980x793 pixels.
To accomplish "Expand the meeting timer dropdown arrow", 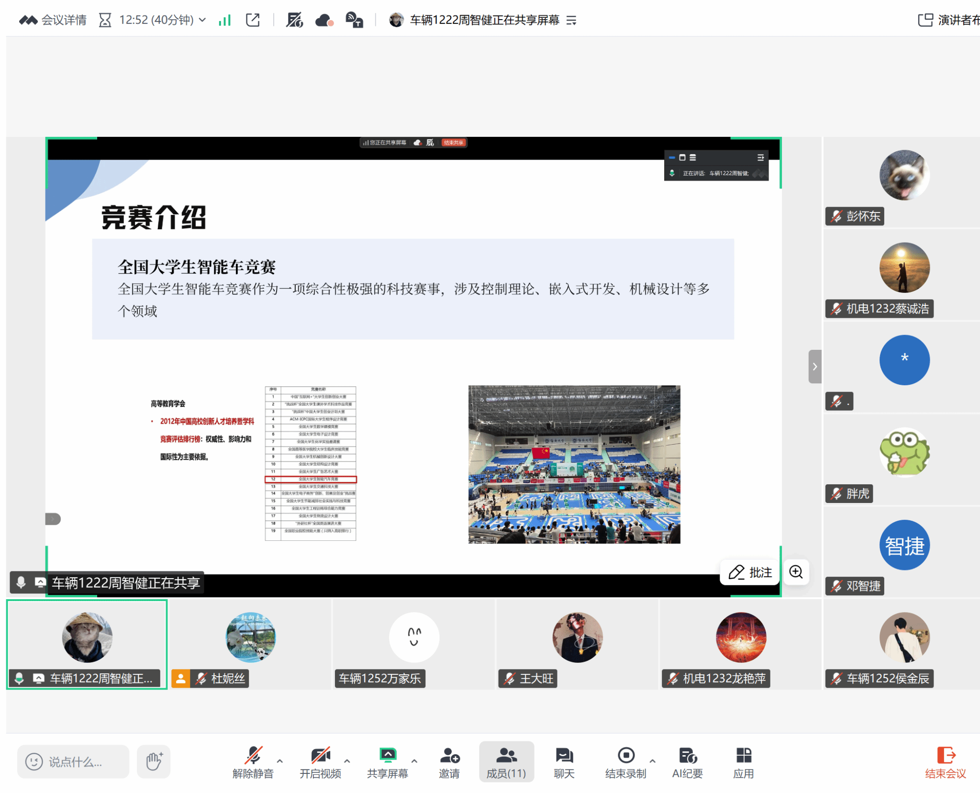I will pyautogui.click(x=202, y=20).
